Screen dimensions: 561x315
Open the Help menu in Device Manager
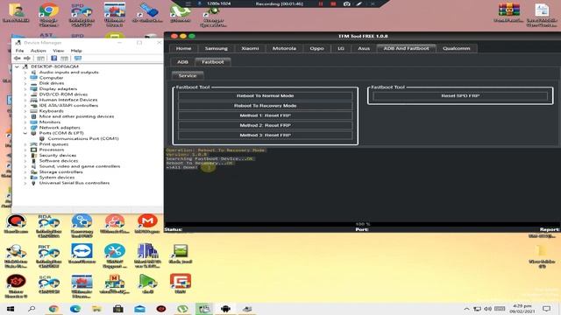click(x=76, y=51)
